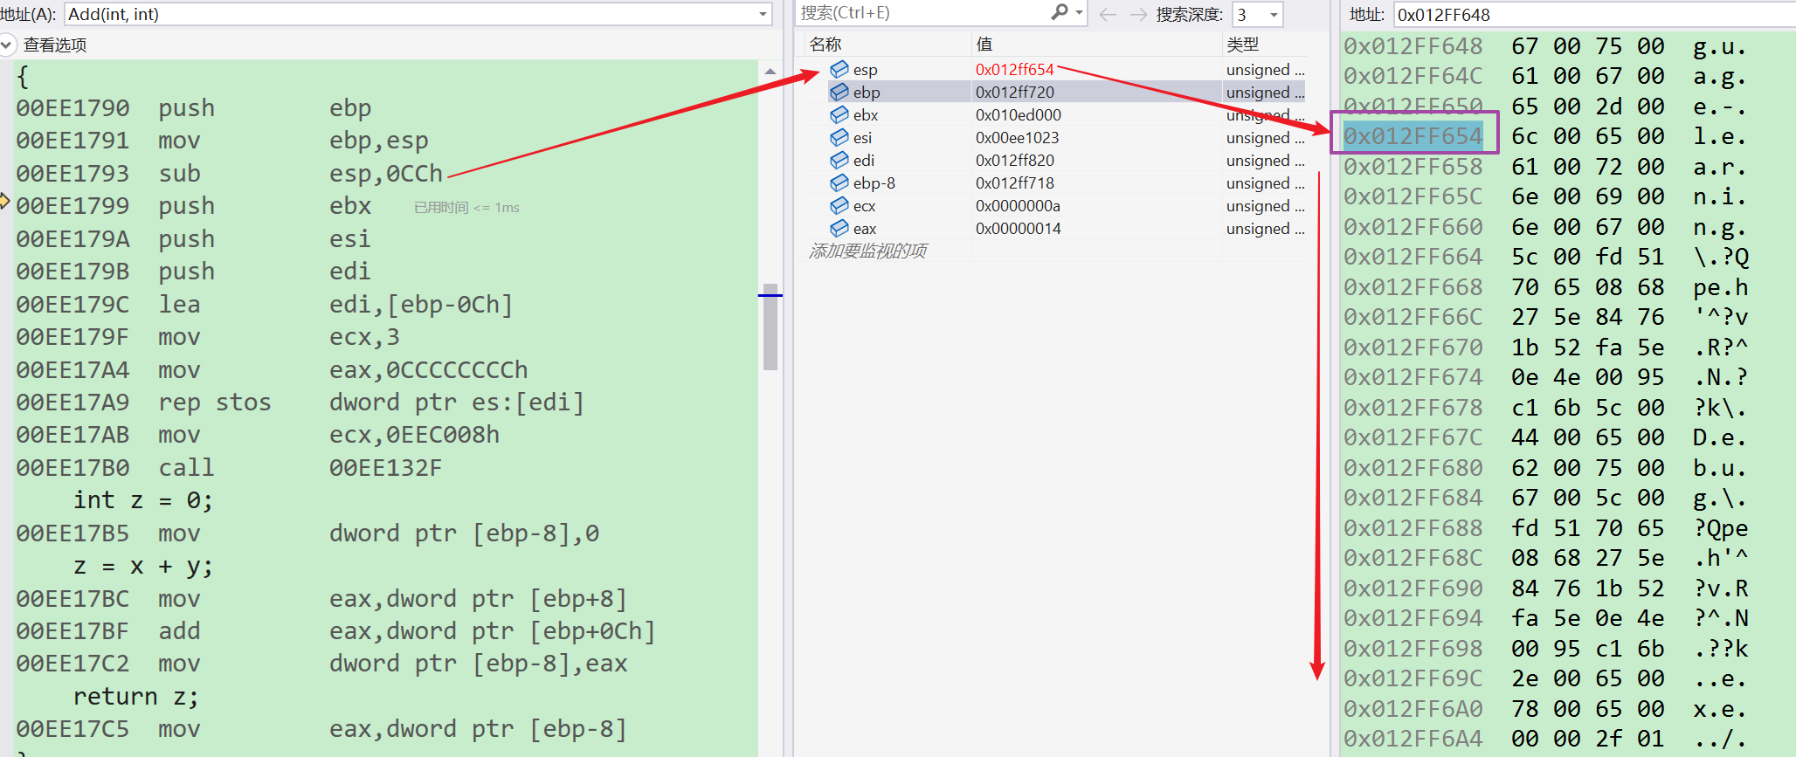Click the 值 column header
The image size is (1796, 757).
point(984,44)
